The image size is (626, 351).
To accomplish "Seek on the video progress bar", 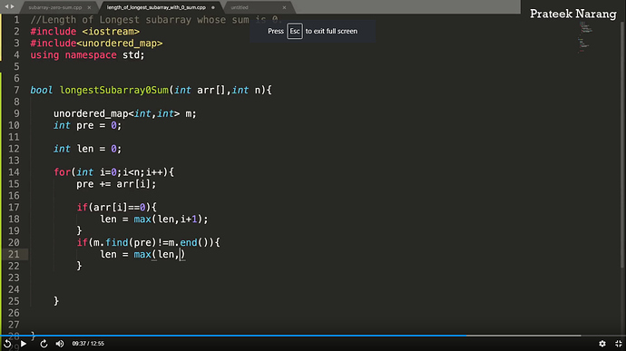I will 290,336.
